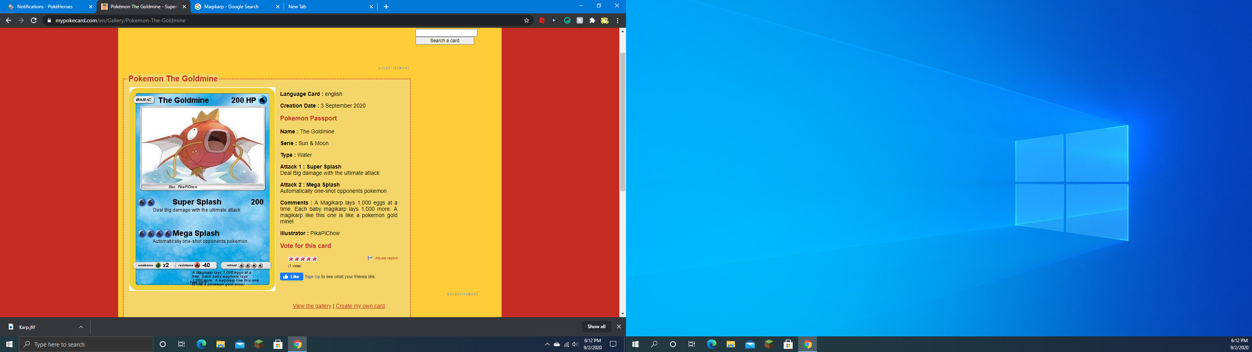Click The Goldmine card image

pos(202,189)
